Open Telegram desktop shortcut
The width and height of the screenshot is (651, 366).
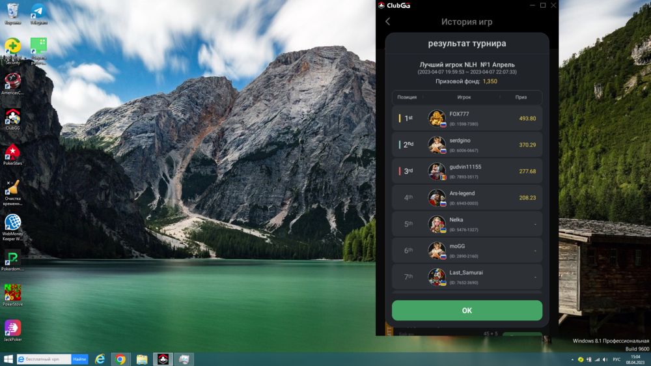[38, 13]
